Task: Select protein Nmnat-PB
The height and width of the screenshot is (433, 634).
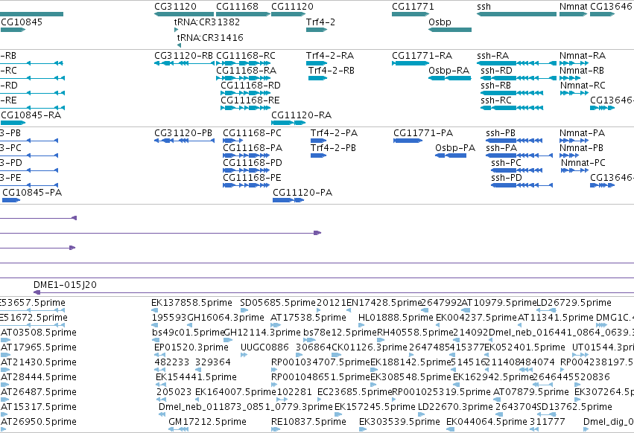Action: tap(581, 148)
